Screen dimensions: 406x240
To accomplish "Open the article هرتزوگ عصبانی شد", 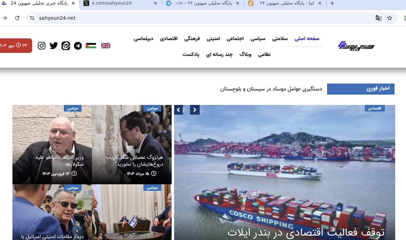I will pyautogui.click(x=135, y=161).
